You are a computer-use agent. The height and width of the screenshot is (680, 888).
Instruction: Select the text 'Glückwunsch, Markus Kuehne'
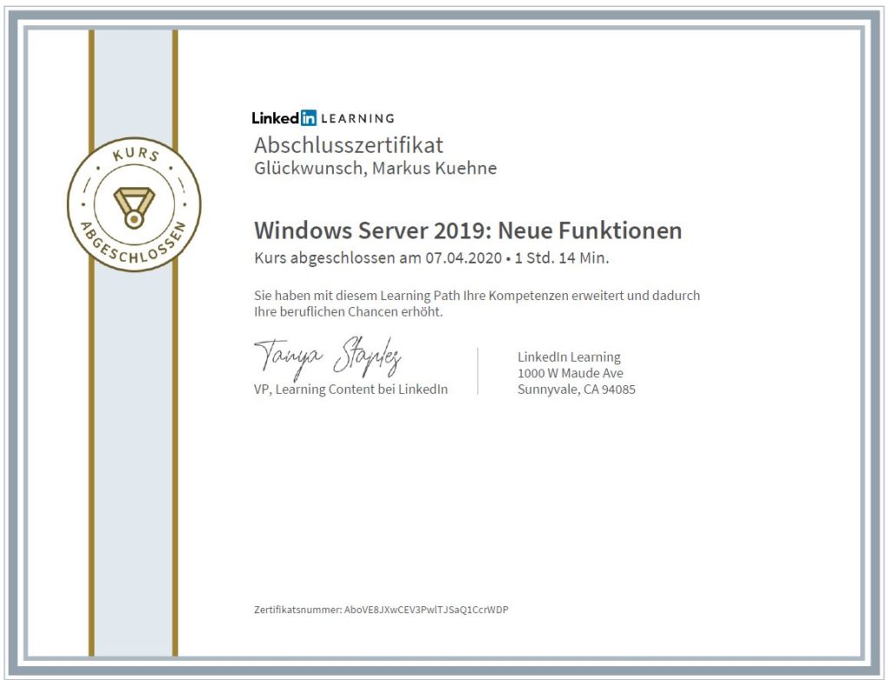pos(375,168)
